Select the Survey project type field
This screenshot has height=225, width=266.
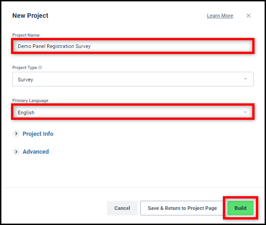[x=133, y=79]
